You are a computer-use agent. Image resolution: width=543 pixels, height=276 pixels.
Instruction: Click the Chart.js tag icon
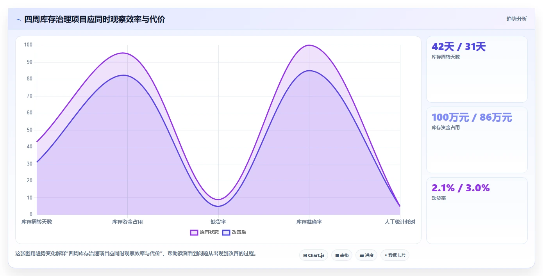click(x=305, y=256)
